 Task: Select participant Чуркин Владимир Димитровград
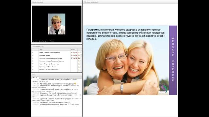pyautogui.click(x=49, y=64)
